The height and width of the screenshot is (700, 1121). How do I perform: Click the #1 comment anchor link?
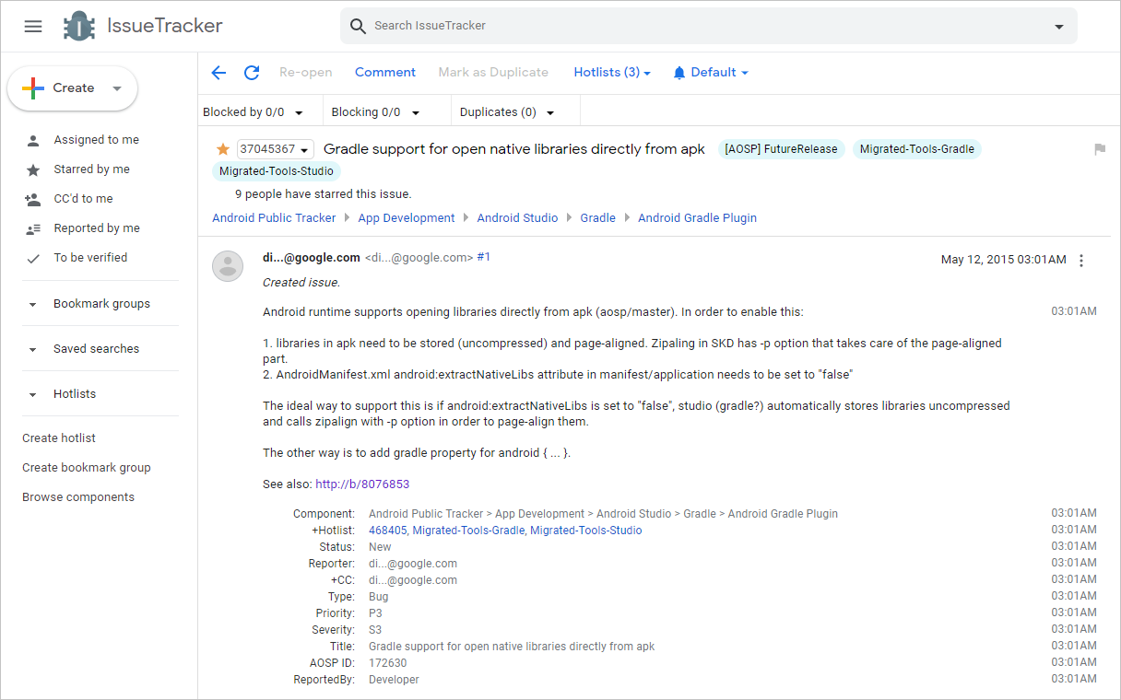483,258
